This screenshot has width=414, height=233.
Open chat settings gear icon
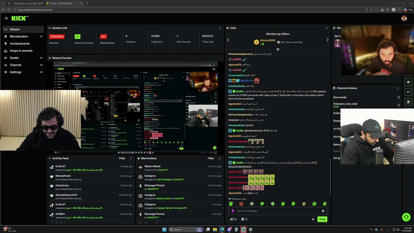point(313,219)
